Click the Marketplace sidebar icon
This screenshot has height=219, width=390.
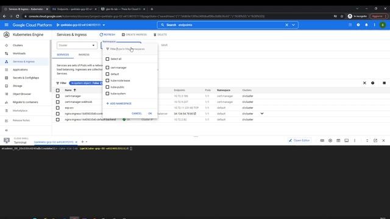click(7, 111)
